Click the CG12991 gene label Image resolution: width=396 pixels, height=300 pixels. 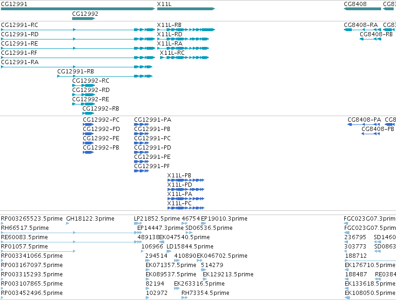coord(14,4)
